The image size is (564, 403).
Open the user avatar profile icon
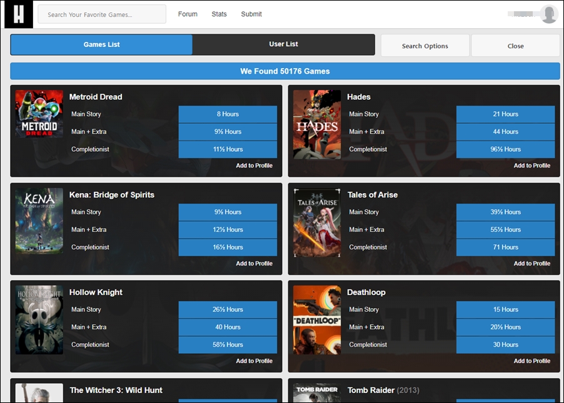click(x=548, y=14)
